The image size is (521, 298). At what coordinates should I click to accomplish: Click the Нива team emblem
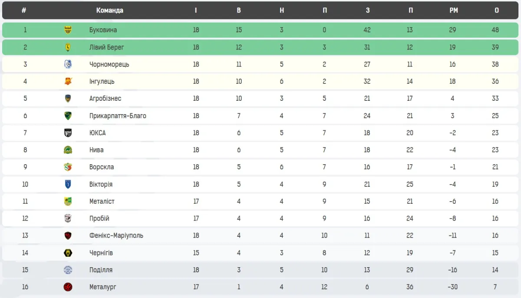68,150
